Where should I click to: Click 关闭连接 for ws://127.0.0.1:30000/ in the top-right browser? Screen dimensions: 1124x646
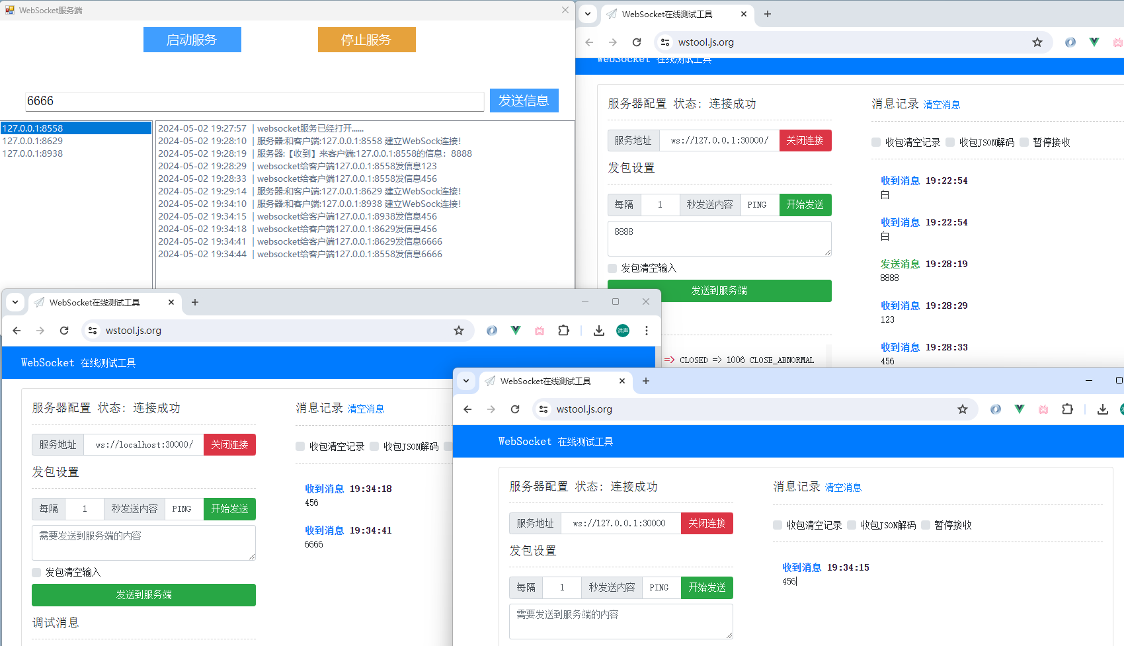coord(805,140)
